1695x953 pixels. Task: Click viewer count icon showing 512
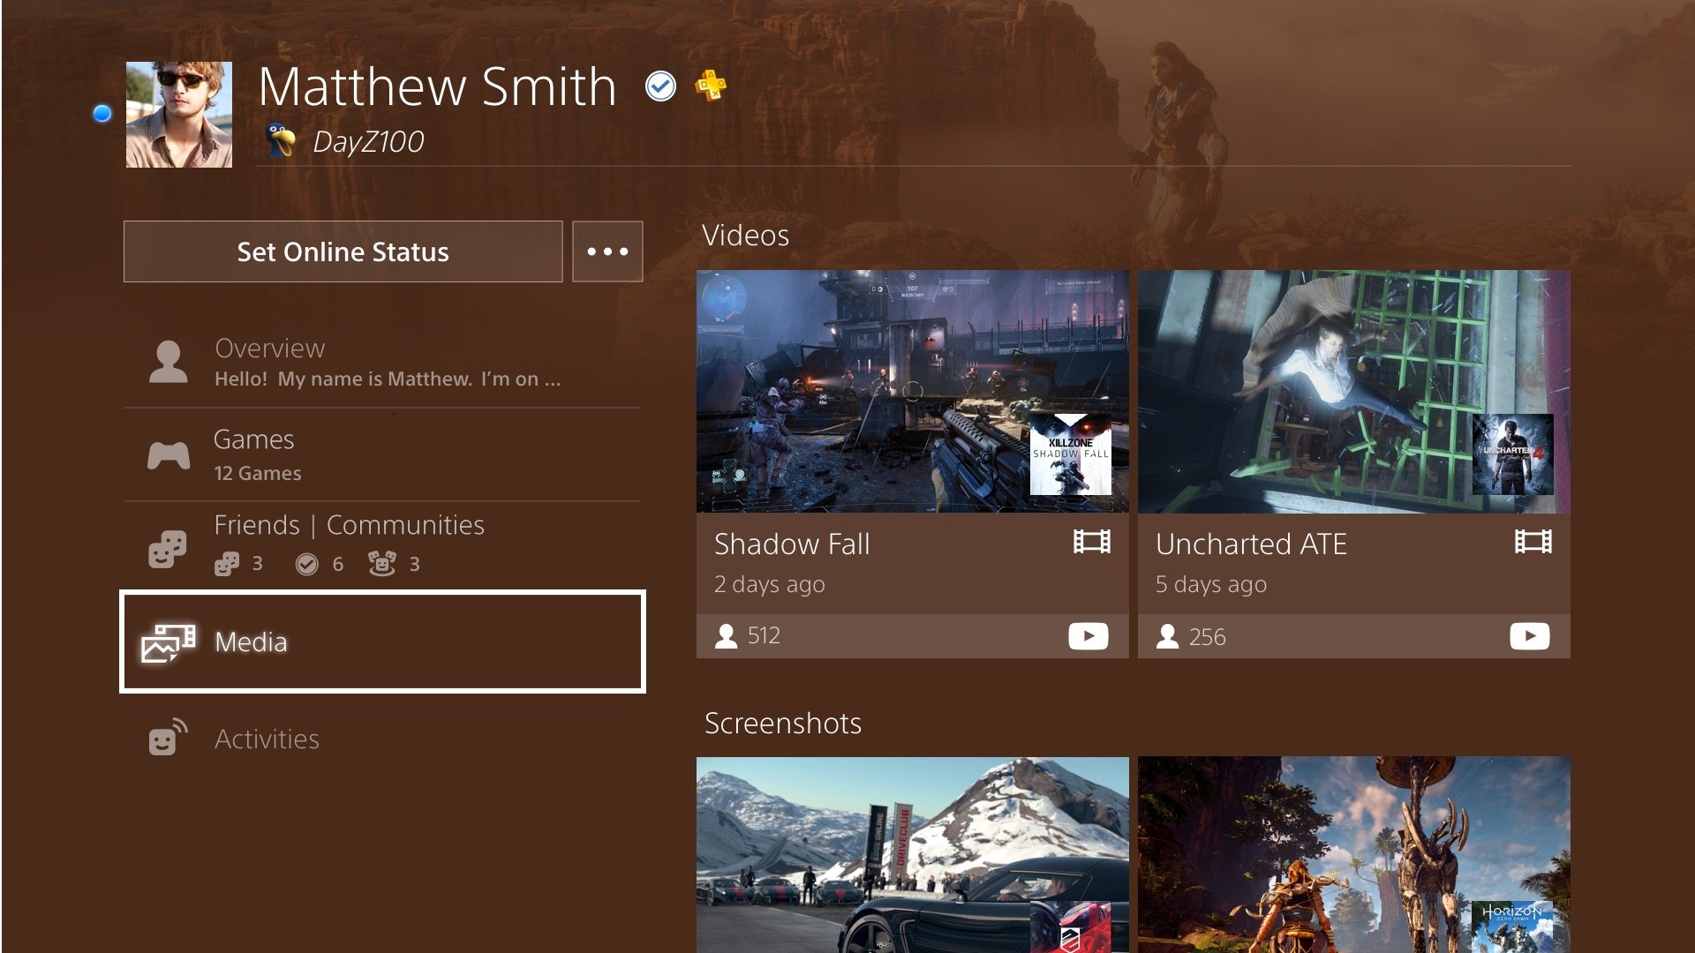click(x=727, y=636)
